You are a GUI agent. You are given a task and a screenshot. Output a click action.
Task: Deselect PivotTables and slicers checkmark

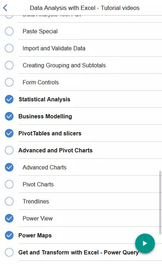(9, 133)
